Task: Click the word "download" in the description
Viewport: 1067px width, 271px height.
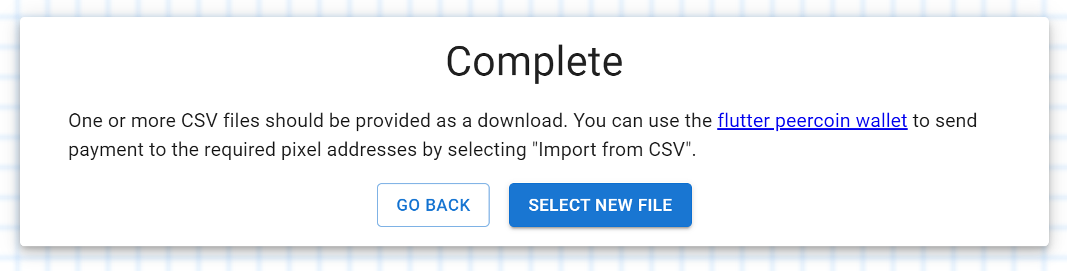Action: pyautogui.click(x=521, y=121)
